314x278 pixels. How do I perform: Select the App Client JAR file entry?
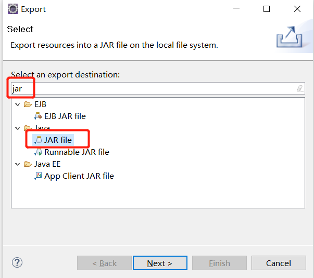coord(79,176)
